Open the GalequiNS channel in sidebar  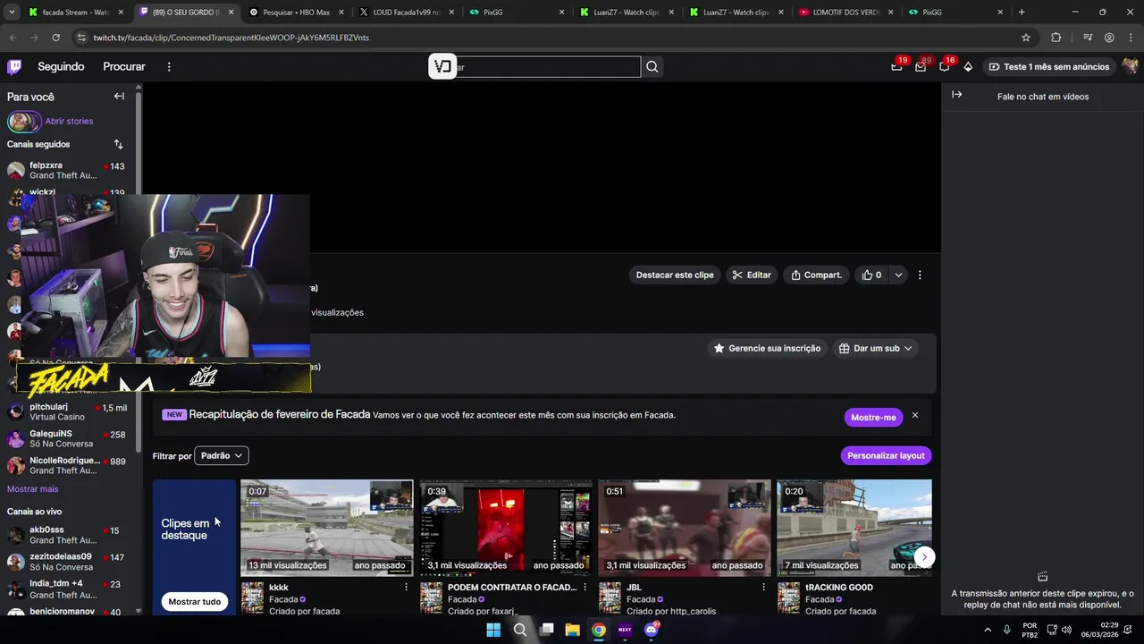tap(68, 438)
